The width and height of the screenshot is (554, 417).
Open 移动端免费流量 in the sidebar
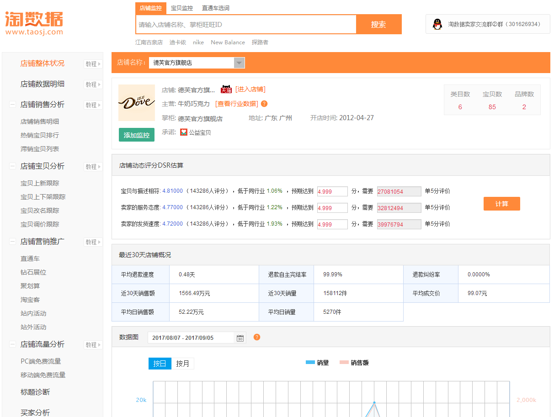43,375
